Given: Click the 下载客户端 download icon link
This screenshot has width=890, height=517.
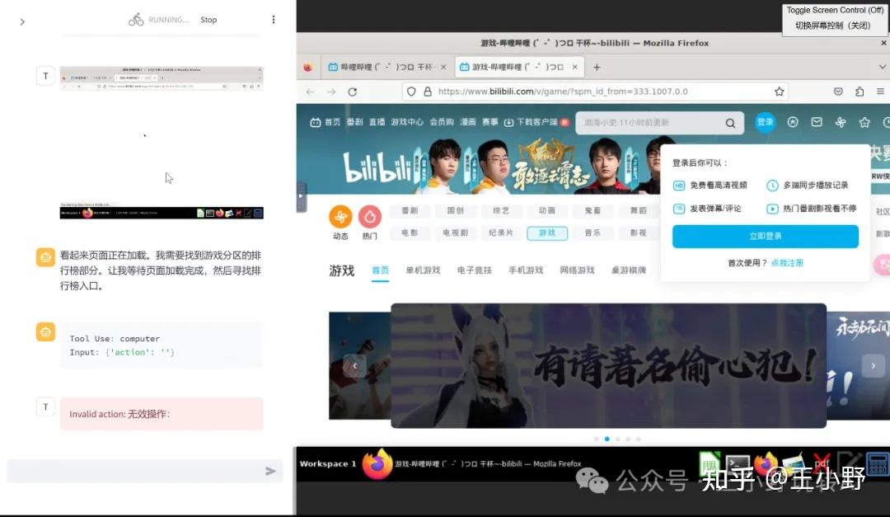Looking at the screenshot, I should (530, 122).
